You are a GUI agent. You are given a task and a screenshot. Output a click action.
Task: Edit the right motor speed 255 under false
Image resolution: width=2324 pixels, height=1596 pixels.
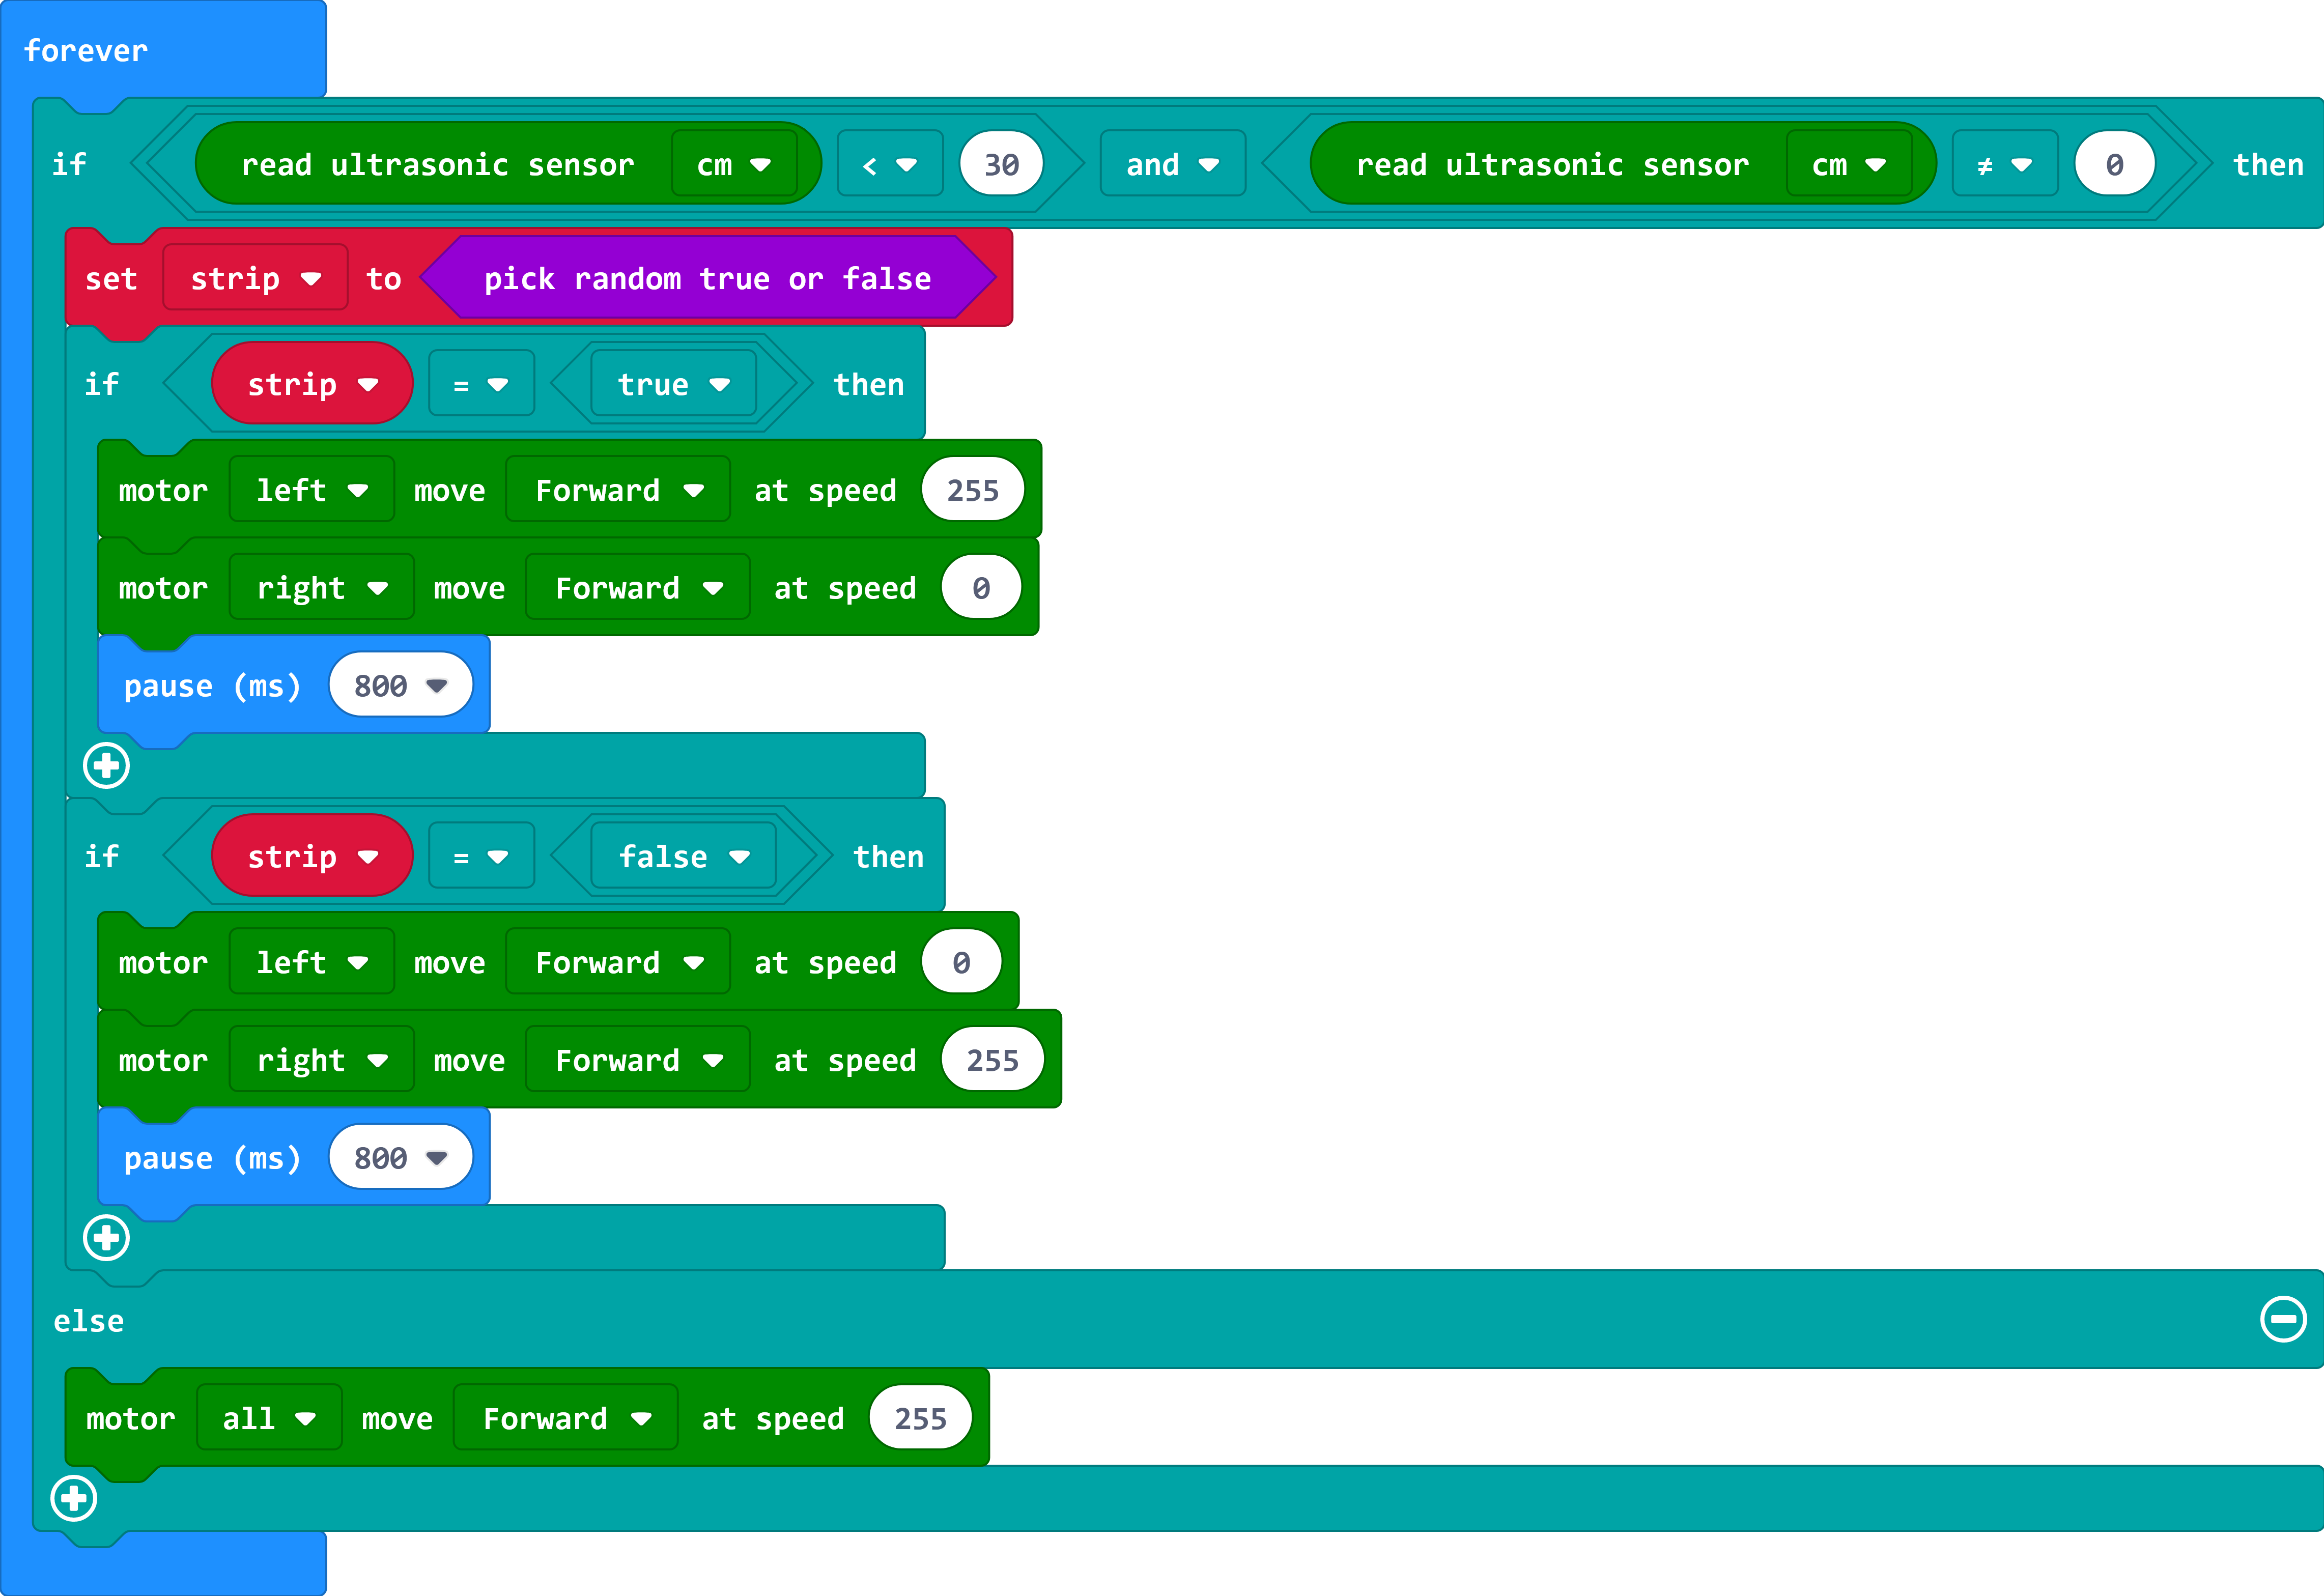pyautogui.click(x=991, y=1060)
